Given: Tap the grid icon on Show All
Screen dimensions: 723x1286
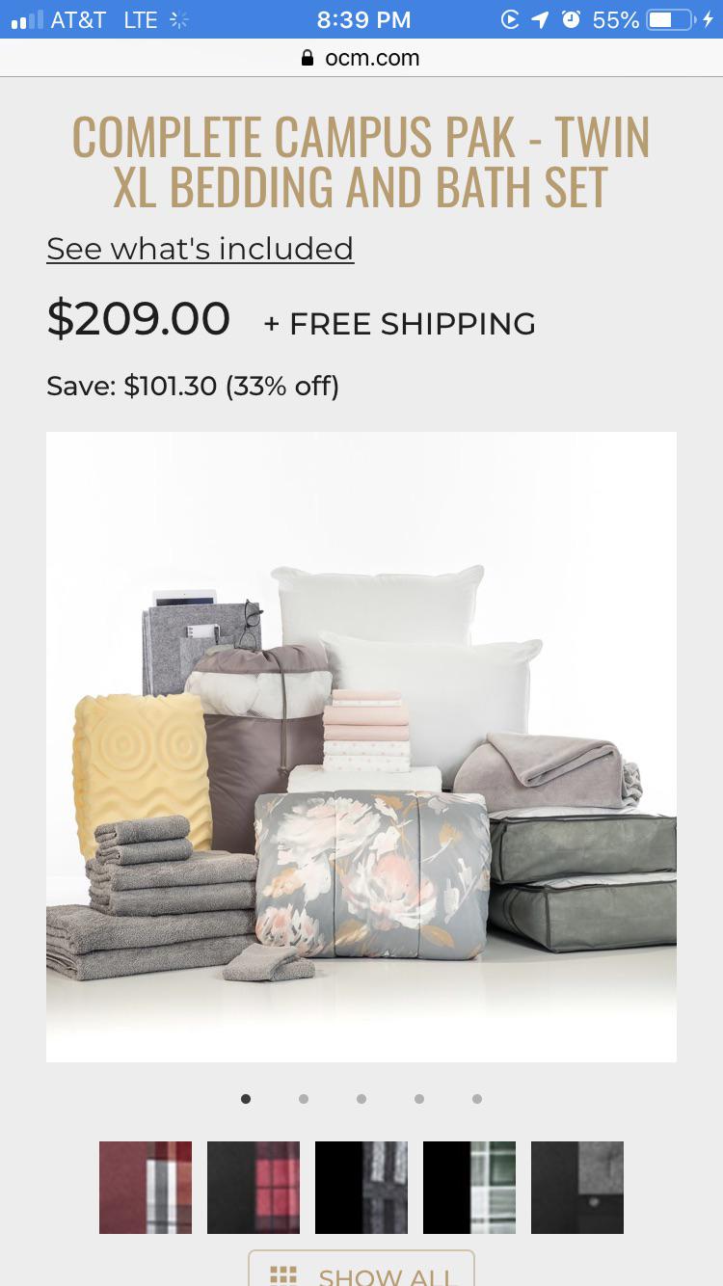Looking at the screenshot, I should [x=282, y=1275].
